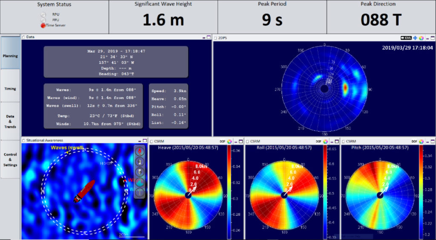Click the PPU status indicator
The image size is (436, 240).
click(43, 20)
